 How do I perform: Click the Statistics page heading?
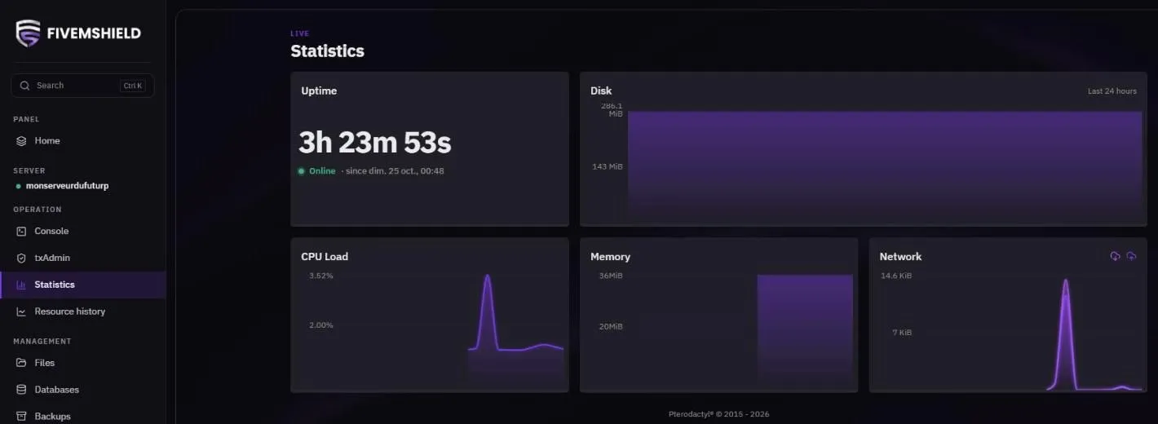click(327, 51)
